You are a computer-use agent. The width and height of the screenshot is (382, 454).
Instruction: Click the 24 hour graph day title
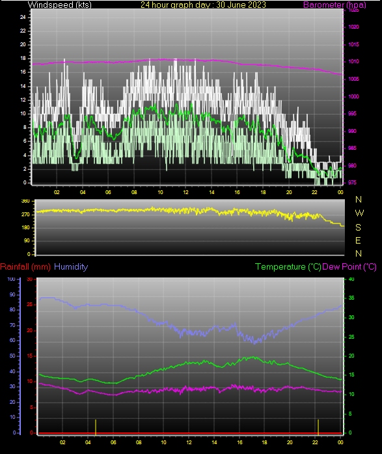203,5
